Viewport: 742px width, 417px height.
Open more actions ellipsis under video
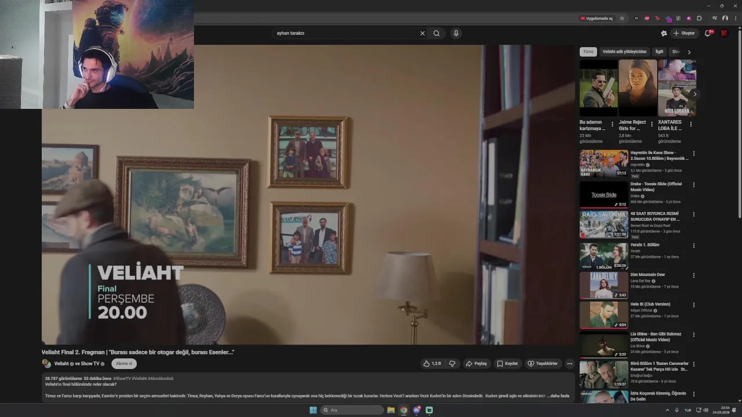[570, 364]
